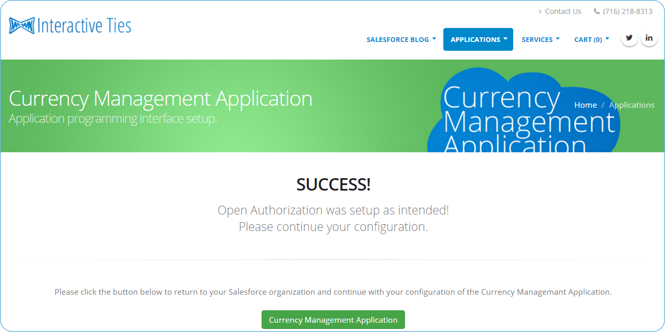This screenshot has height=332, width=665.
Task: Call the (716) 218-8313 phone number
Action: [628, 11]
